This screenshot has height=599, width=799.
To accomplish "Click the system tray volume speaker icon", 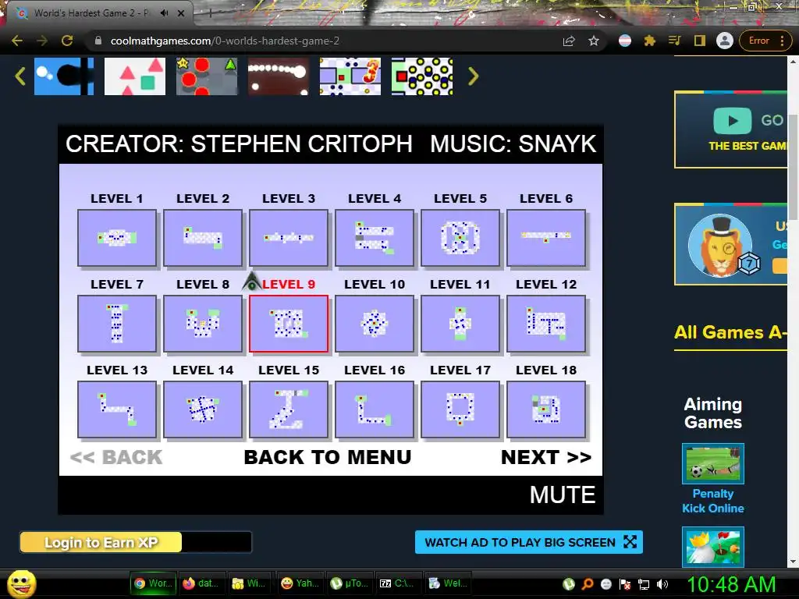I will pos(662,584).
